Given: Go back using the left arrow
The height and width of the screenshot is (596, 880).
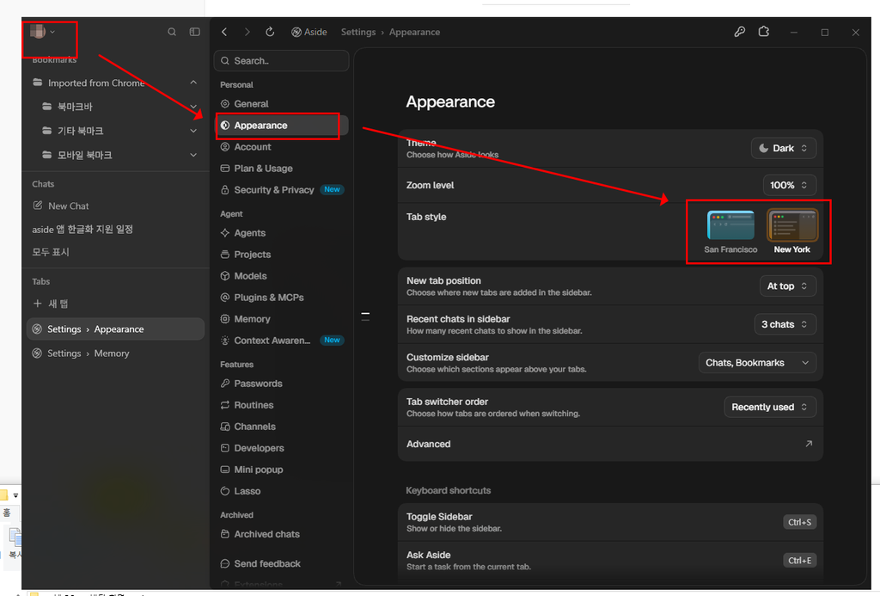Looking at the screenshot, I should pyautogui.click(x=224, y=32).
